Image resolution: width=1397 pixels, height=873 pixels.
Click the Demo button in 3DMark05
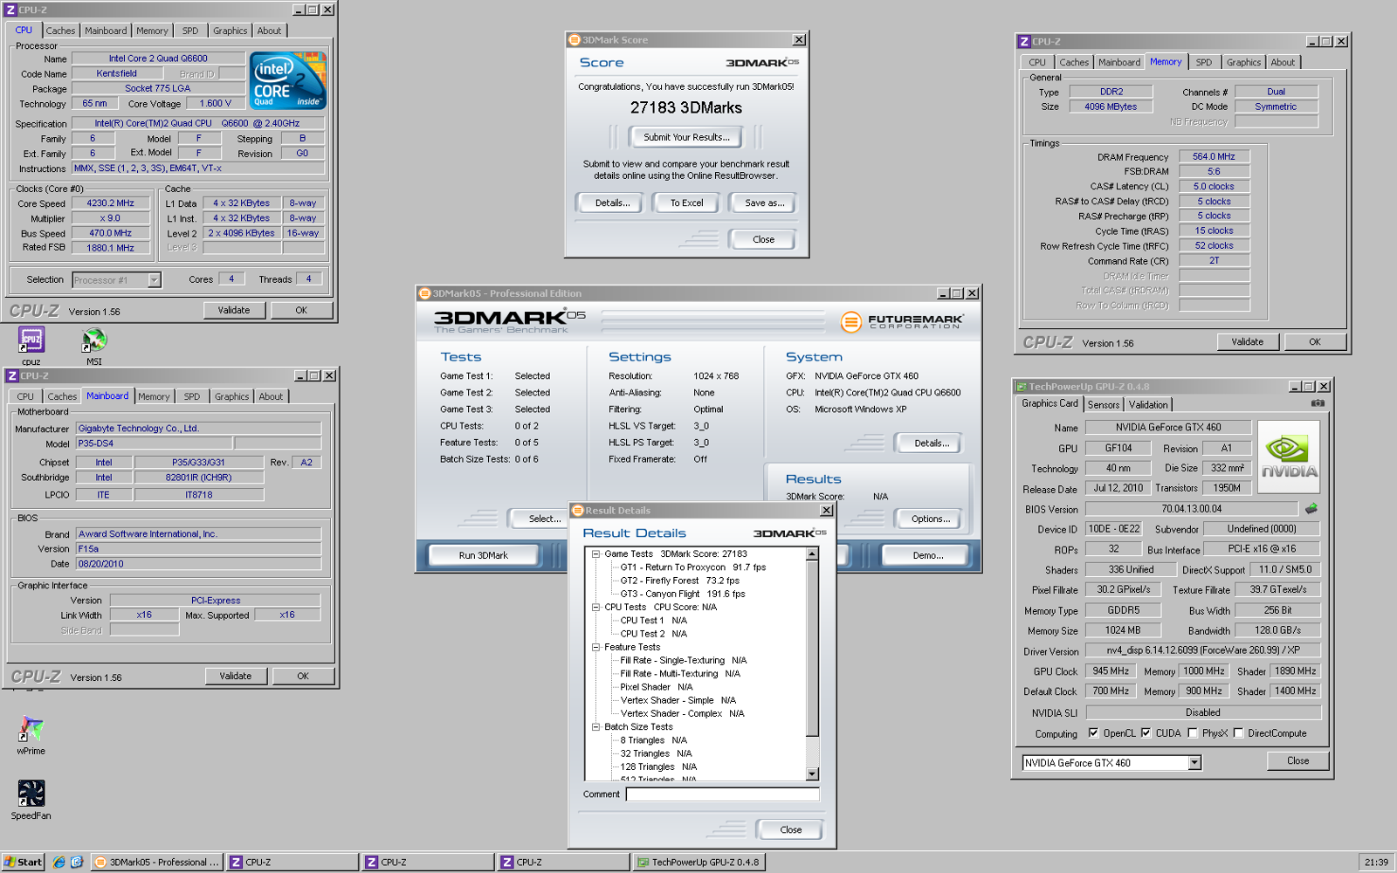pos(928,555)
